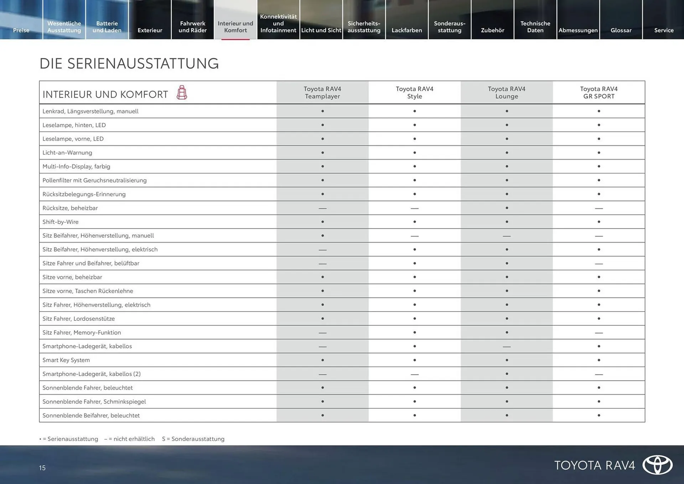684x484 pixels.
Task: Open Konnektivität und Infotainment tab
Action: 278,24
